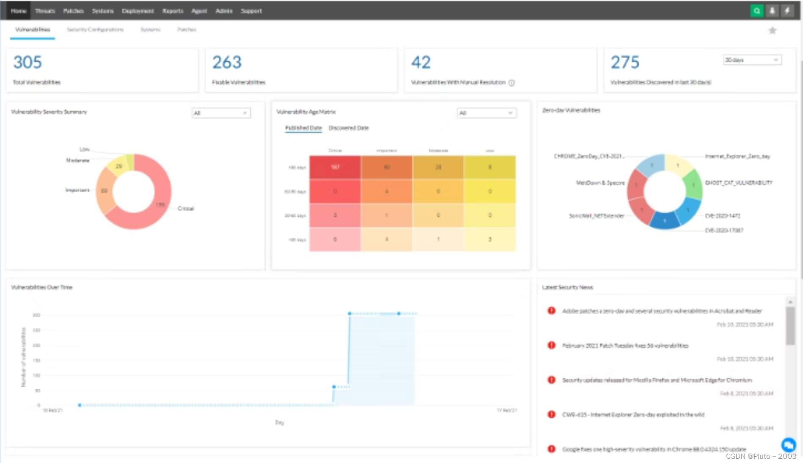Switch to Vulnerabilities tab
The width and height of the screenshot is (803, 463).
[33, 30]
